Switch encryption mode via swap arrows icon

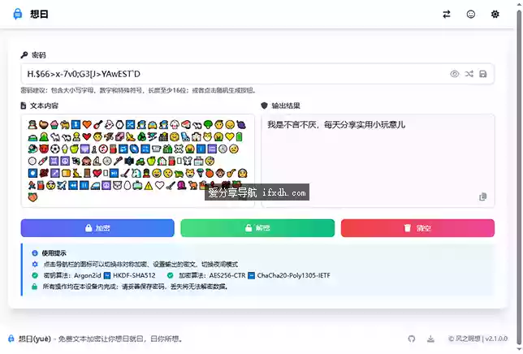pos(447,14)
